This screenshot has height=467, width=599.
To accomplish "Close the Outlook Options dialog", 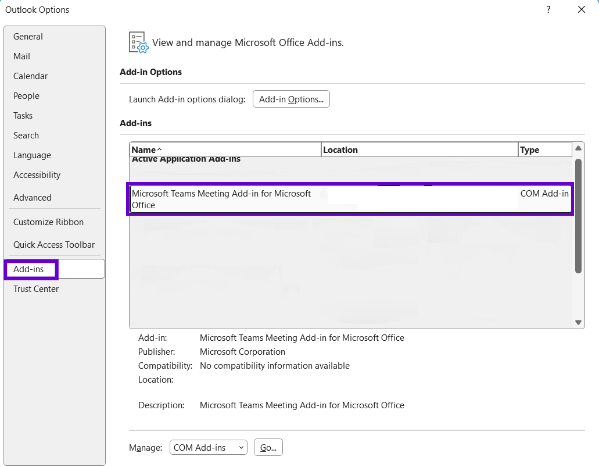I will coord(582,9).
